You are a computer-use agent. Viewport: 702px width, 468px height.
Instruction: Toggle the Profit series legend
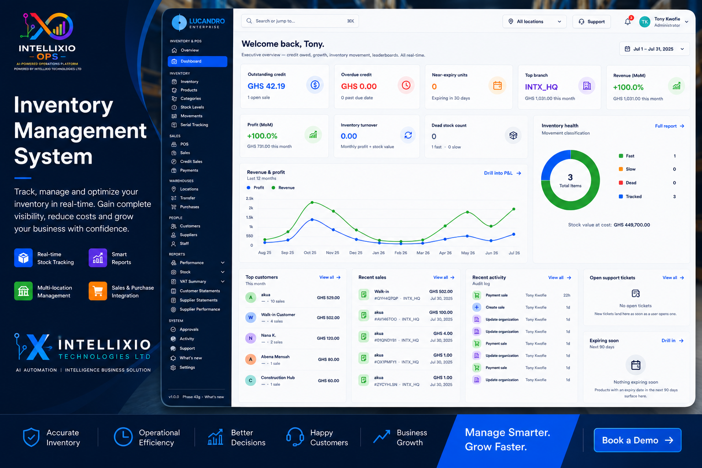pos(255,188)
